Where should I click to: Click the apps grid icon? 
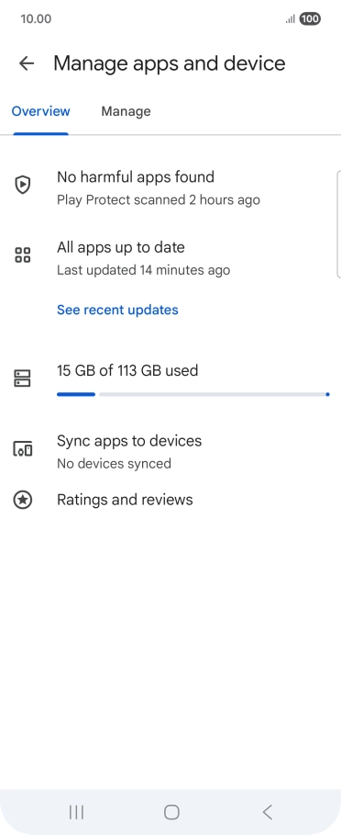(x=22, y=255)
